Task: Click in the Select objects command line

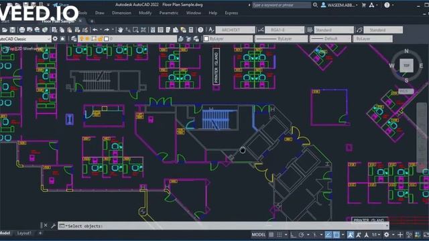Action: pos(223,226)
